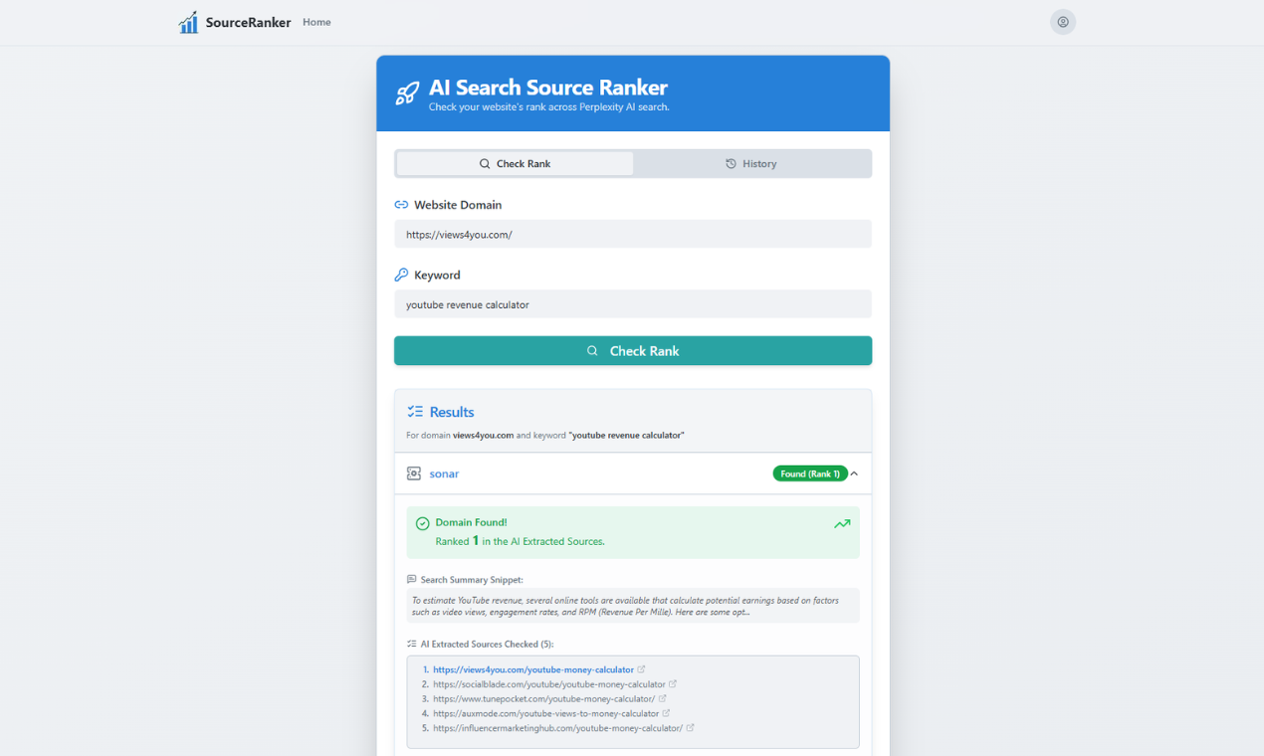Click the SourceRanker brand name
This screenshot has height=756, width=1264.
(x=249, y=22)
